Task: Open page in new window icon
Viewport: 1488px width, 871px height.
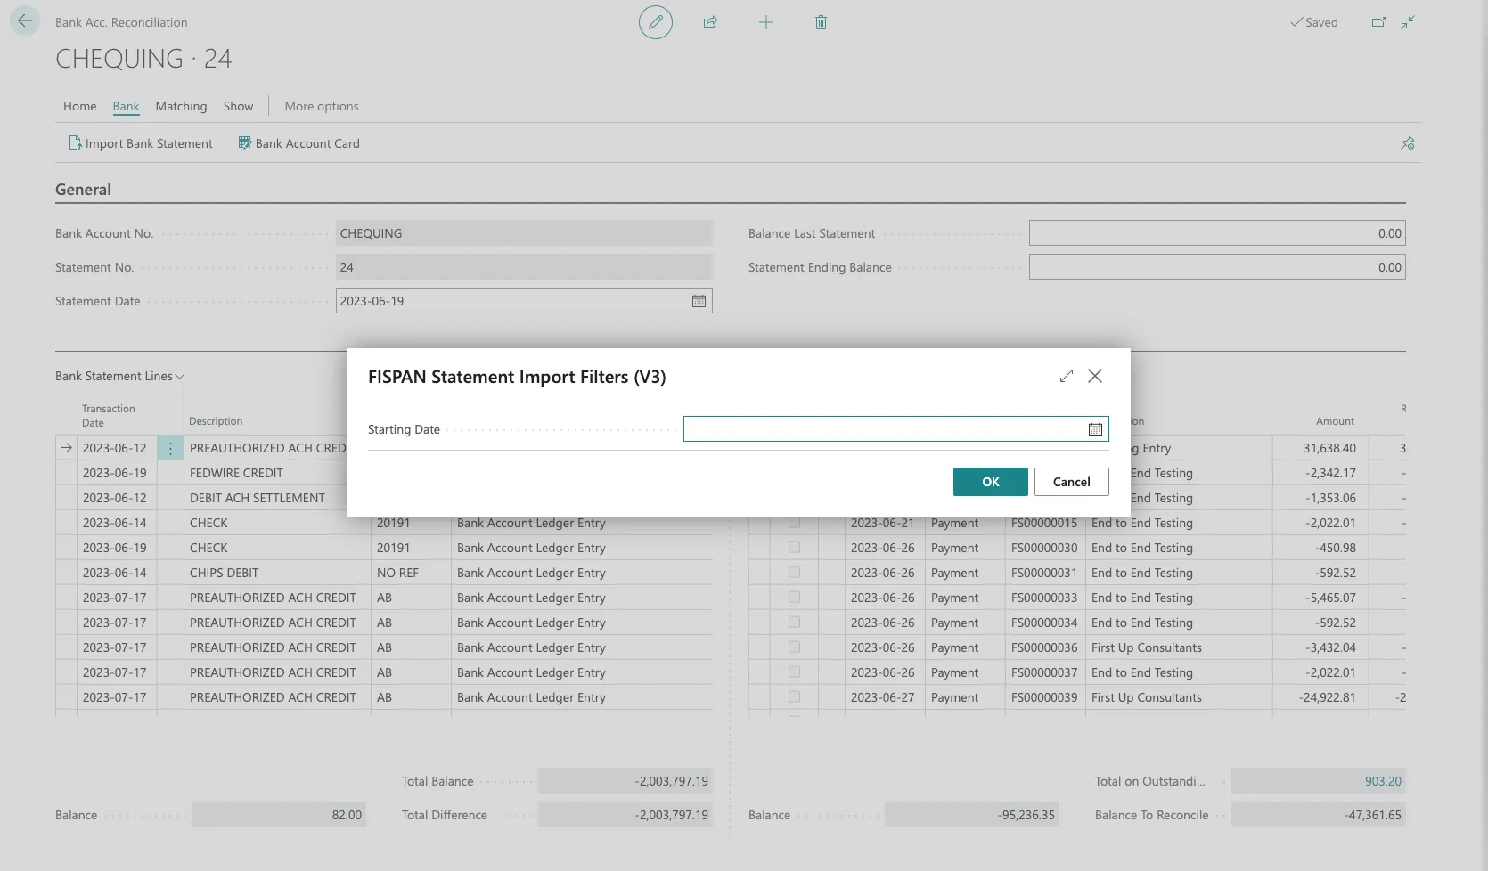Action: [1378, 22]
